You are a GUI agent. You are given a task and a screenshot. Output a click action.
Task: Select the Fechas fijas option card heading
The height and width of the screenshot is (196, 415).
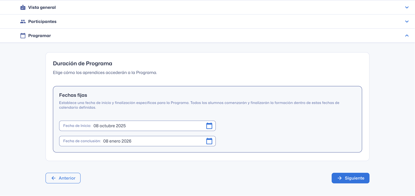coord(73,95)
